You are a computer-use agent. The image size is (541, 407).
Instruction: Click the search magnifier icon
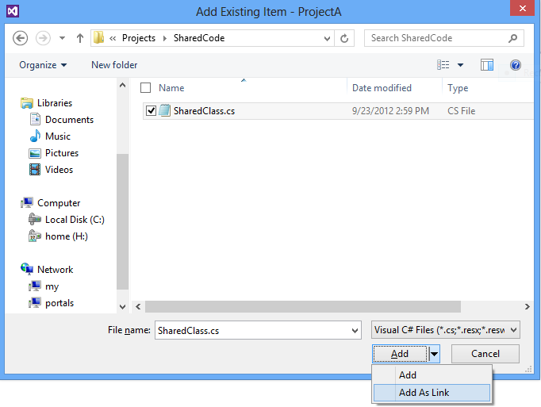pos(512,38)
